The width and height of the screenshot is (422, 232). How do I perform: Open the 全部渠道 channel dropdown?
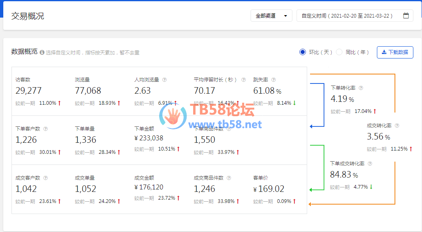(x=271, y=16)
